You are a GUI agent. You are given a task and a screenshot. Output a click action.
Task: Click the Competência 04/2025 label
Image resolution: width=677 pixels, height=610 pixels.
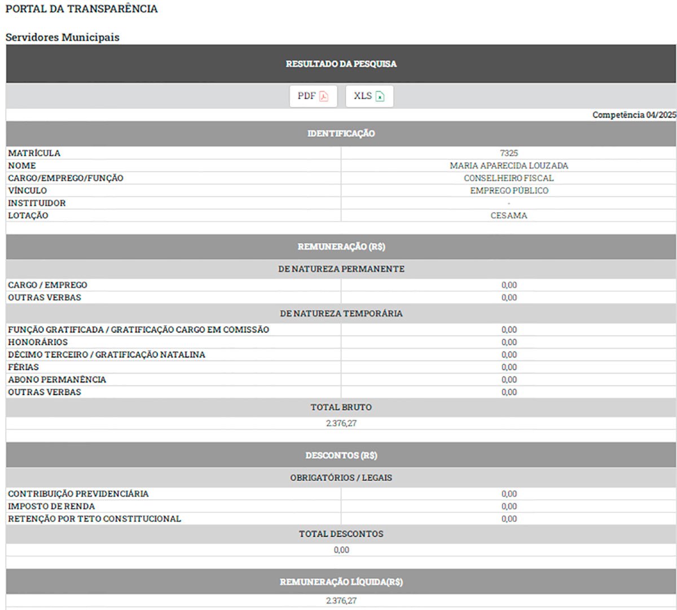coord(634,115)
